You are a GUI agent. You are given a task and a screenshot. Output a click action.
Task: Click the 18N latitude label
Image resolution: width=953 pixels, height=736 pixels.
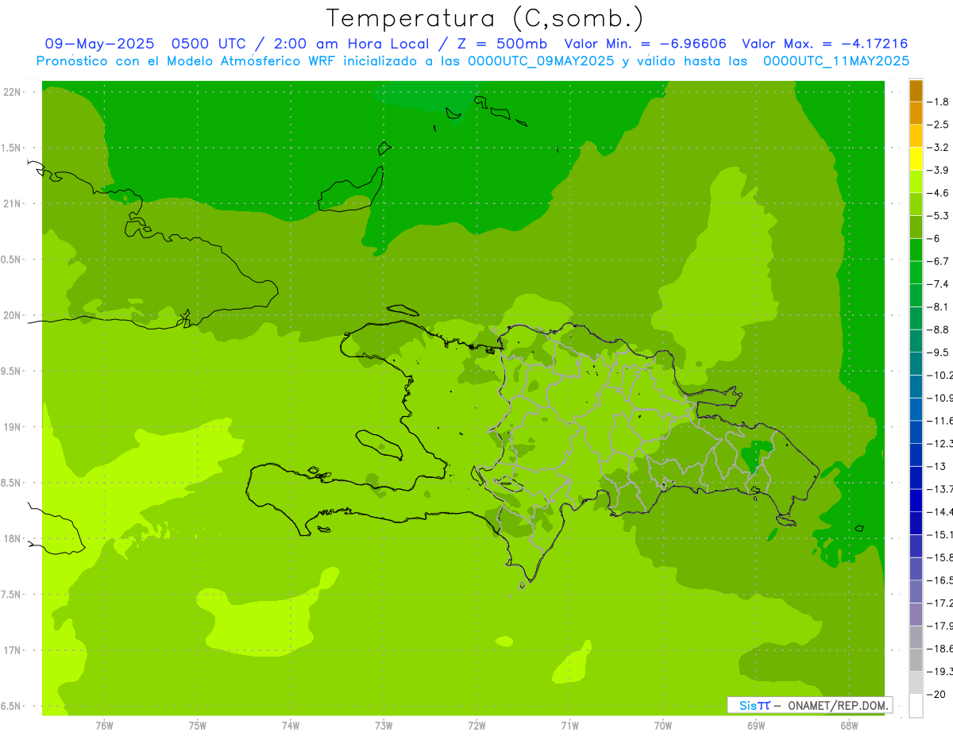click(x=11, y=538)
